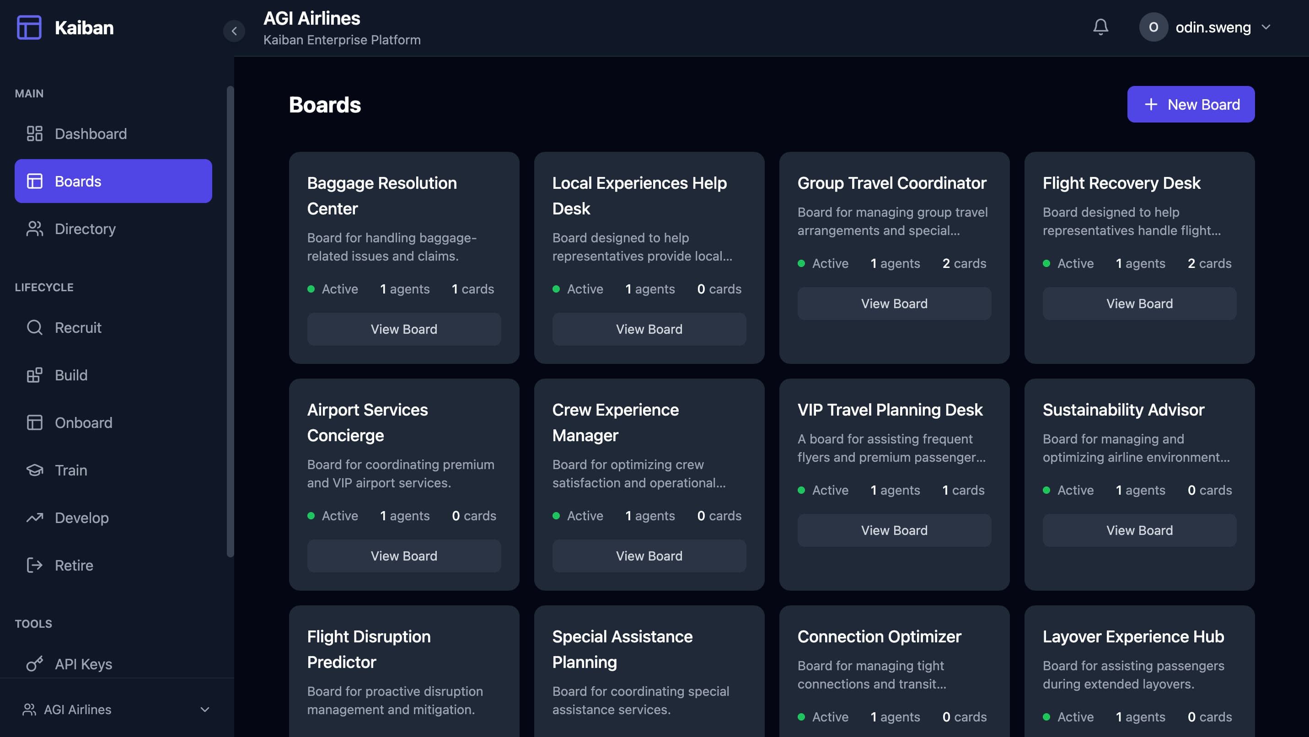Click the sidebar vertical scrollbar

pyautogui.click(x=230, y=321)
